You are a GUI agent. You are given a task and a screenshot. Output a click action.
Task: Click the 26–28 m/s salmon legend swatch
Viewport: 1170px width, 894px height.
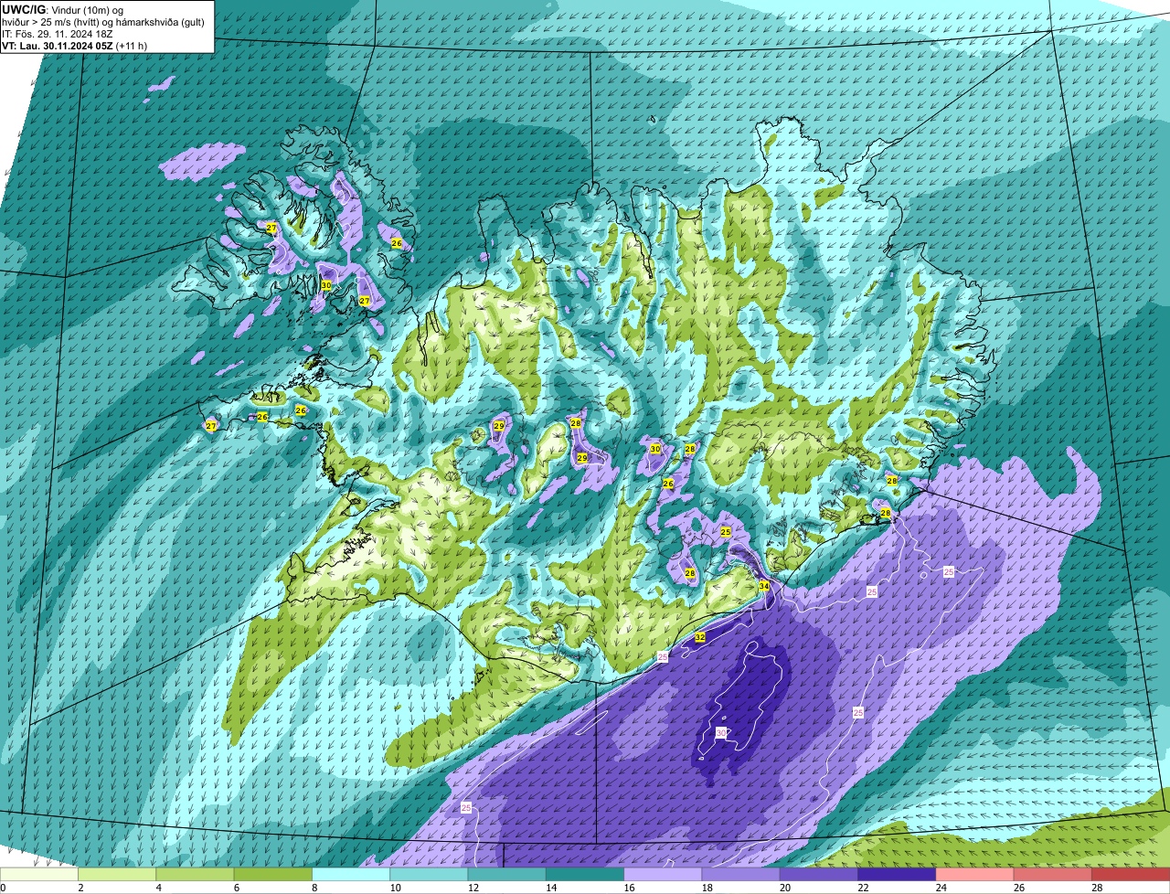point(1053,875)
